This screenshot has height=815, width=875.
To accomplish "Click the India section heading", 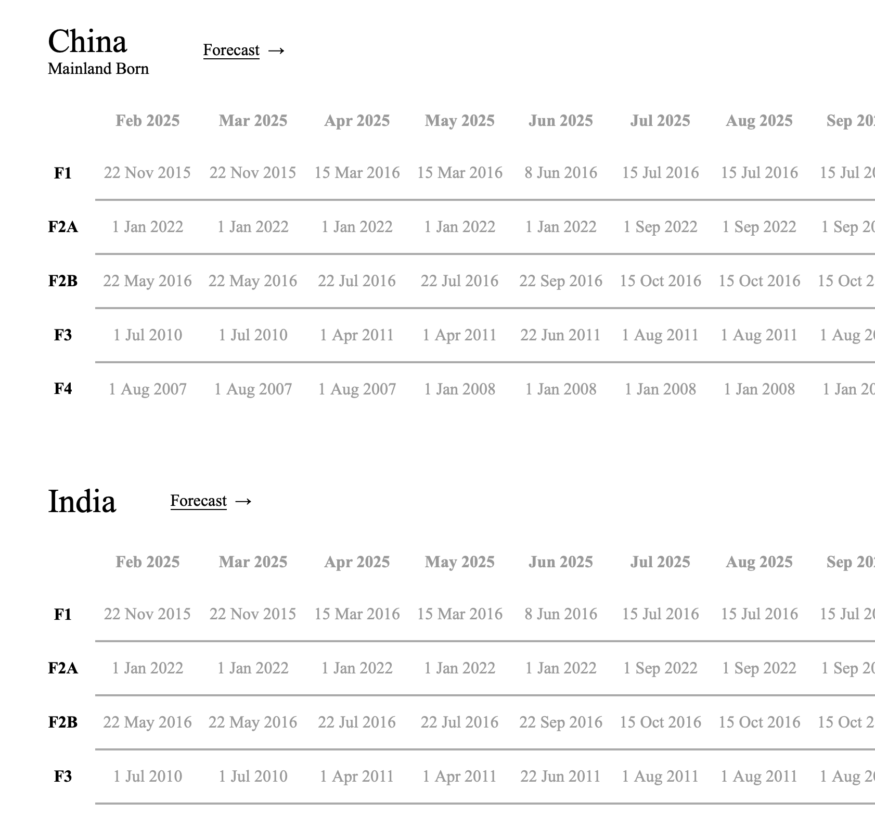I will coord(82,501).
